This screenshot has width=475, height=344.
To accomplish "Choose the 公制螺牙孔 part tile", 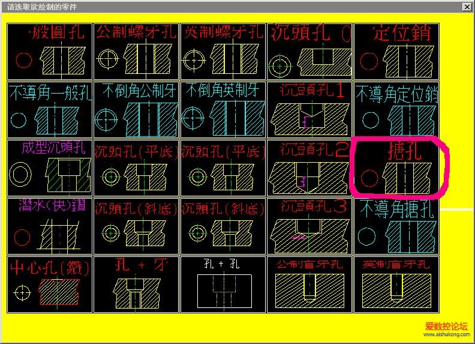I will pyautogui.click(x=136, y=52).
